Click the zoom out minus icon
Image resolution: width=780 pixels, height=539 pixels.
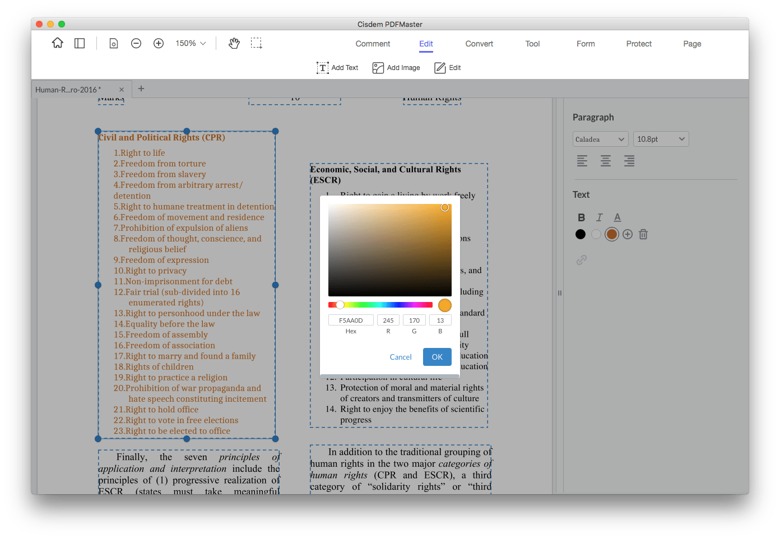click(136, 43)
